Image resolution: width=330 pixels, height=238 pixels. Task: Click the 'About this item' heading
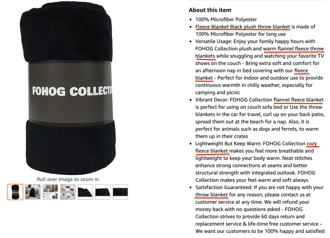pos(210,10)
